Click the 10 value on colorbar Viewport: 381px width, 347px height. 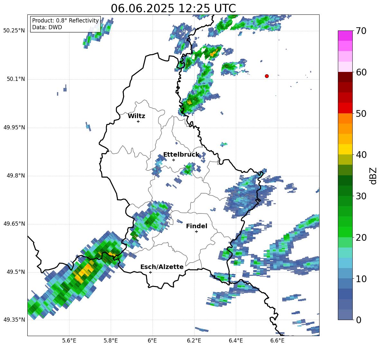tap(361, 279)
